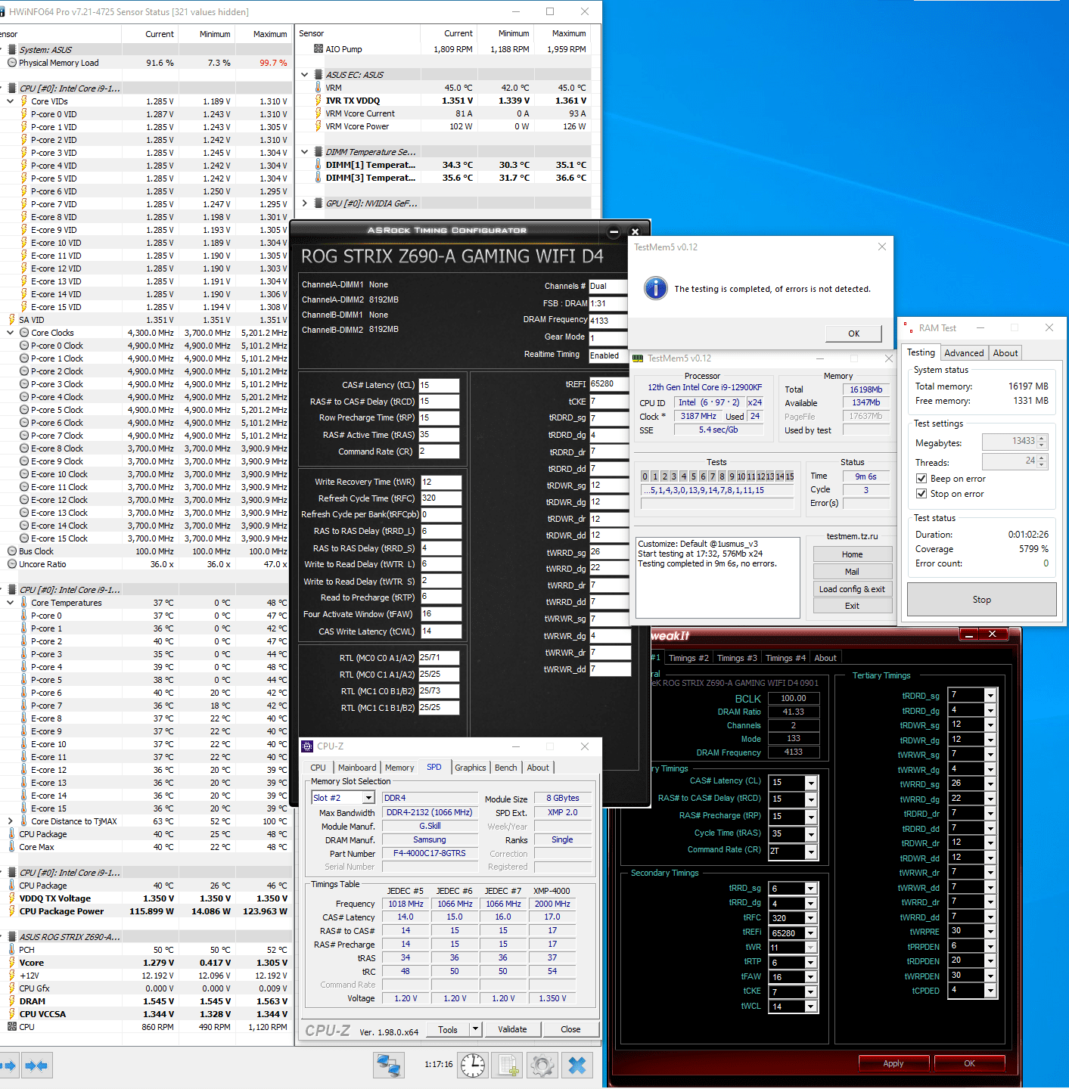
Task: Expand the GPU [#0]: NVIDIA GeForce section
Action: tap(305, 203)
